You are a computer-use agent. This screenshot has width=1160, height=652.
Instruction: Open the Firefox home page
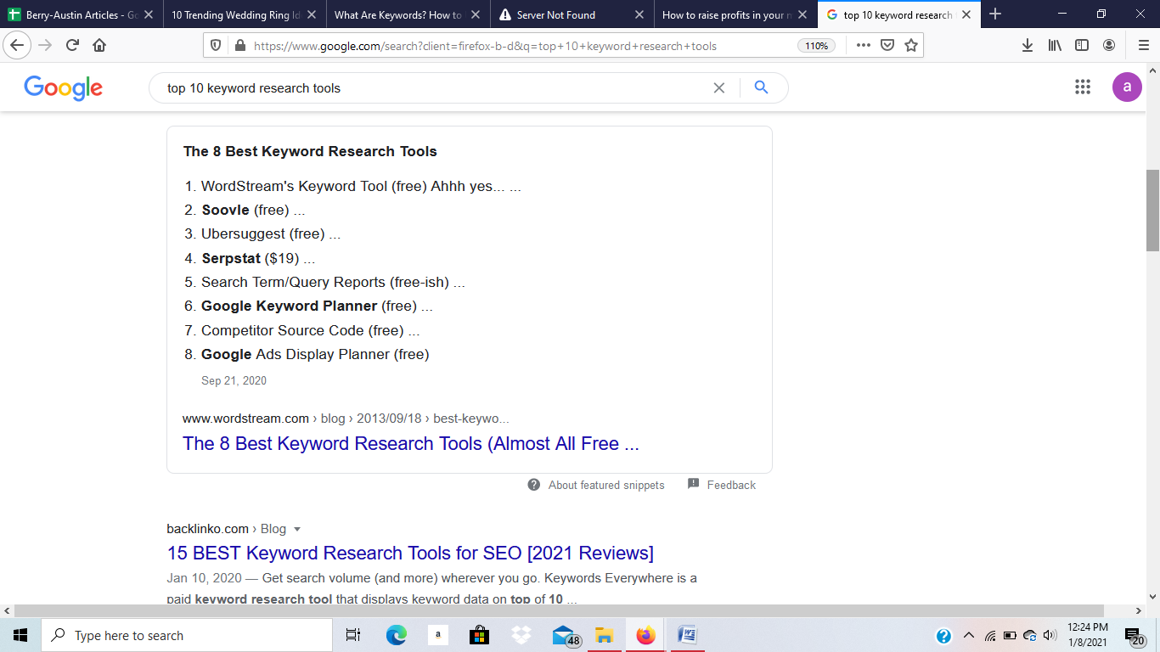pos(99,45)
